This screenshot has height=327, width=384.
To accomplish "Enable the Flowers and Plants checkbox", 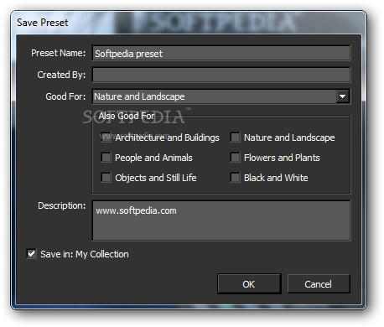I will point(235,158).
